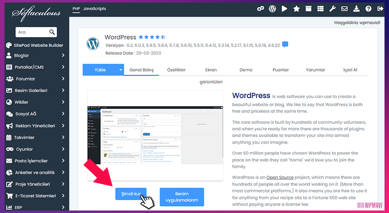The image size is (389, 213).
Task: Expand the Forumlar category chevron
Action: 63,78
